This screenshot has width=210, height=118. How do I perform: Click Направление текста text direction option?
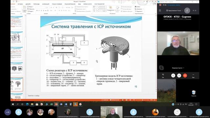(81, 7)
